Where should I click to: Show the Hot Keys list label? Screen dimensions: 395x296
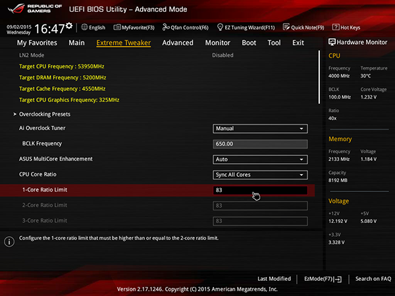(x=350, y=28)
